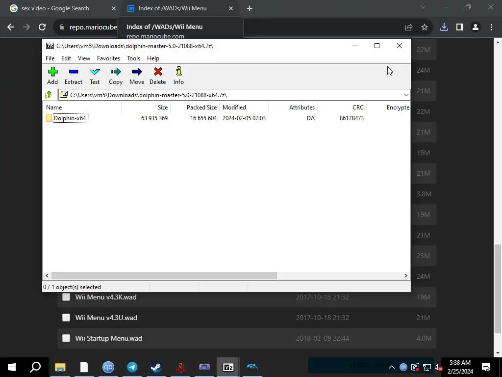Image resolution: width=502 pixels, height=377 pixels.
Task: Open the Wii Menu v4.3K.wad link
Action: [x=106, y=297]
